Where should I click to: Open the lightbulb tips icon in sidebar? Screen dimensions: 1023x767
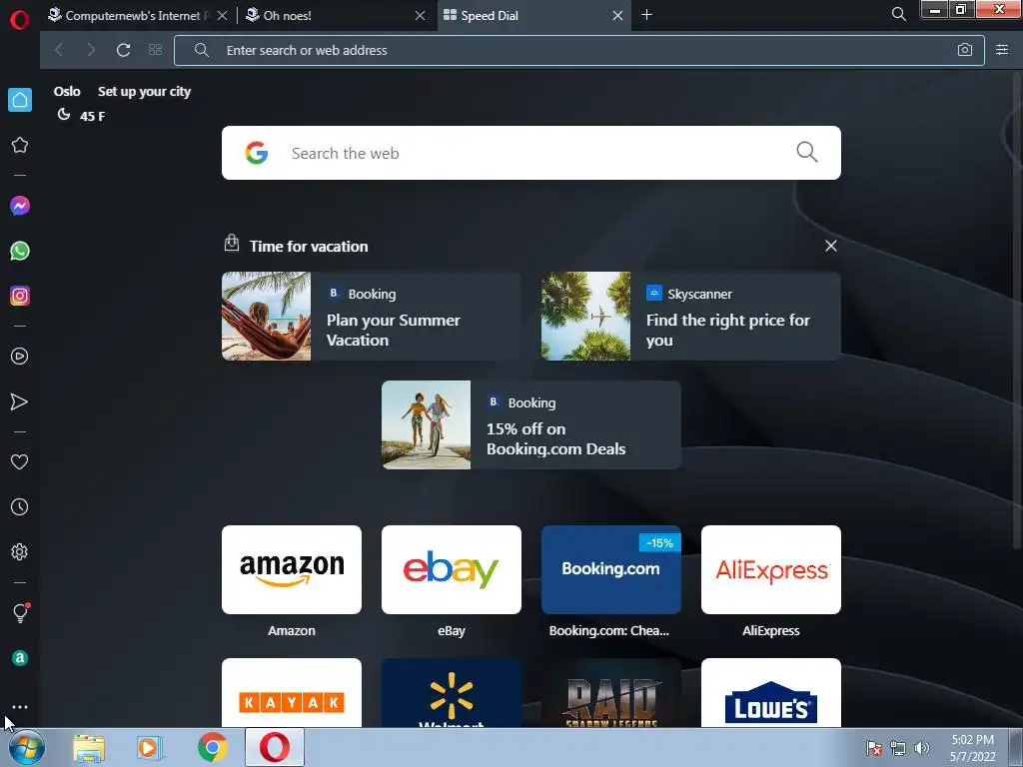pyautogui.click(x=20, y=612)
